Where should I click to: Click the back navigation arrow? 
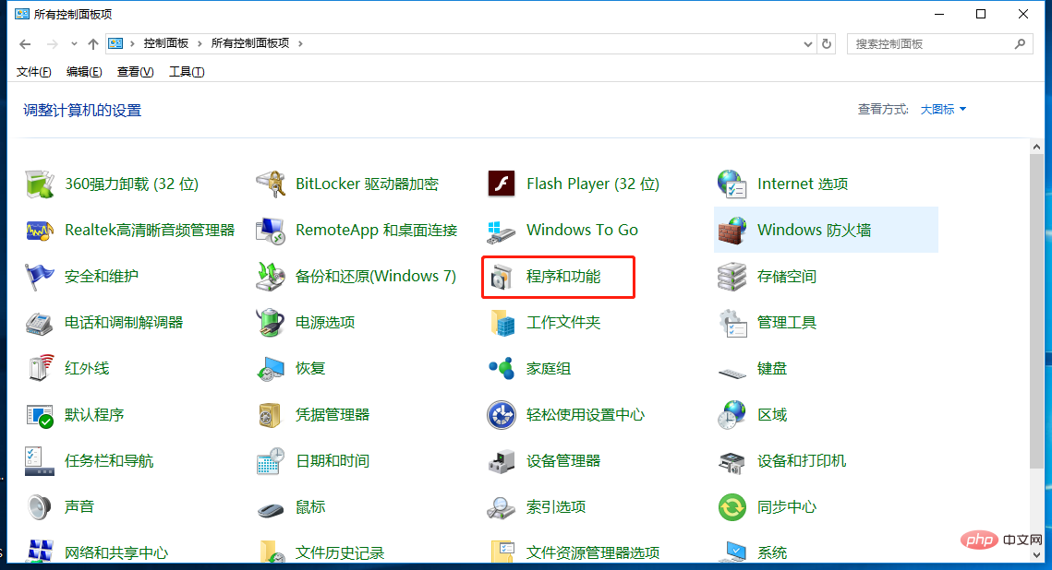pyautogui.click(x=25, y=43)
